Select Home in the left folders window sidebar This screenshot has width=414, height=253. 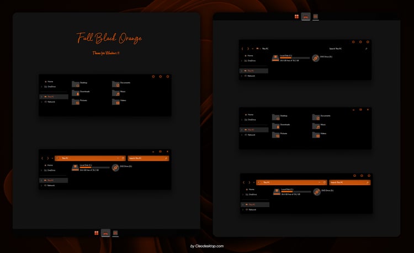coord(49,82)
